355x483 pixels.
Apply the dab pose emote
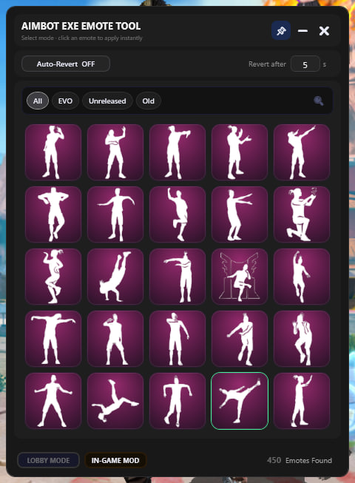(302, 152)
